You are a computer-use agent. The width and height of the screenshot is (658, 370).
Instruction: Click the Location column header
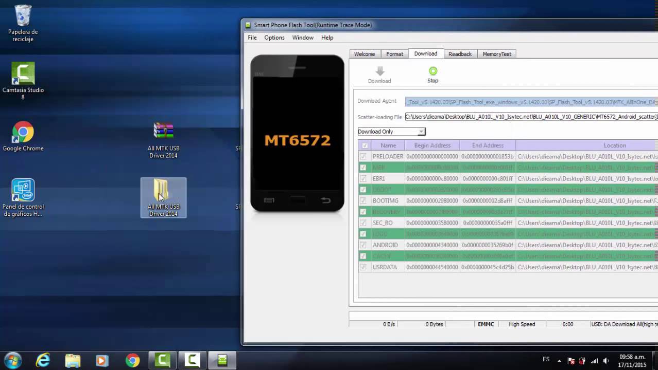587,145
